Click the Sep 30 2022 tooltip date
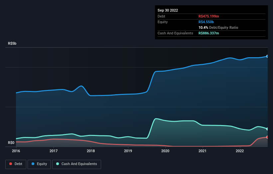This screenshot has height=174, width=273. coord(168,10)
